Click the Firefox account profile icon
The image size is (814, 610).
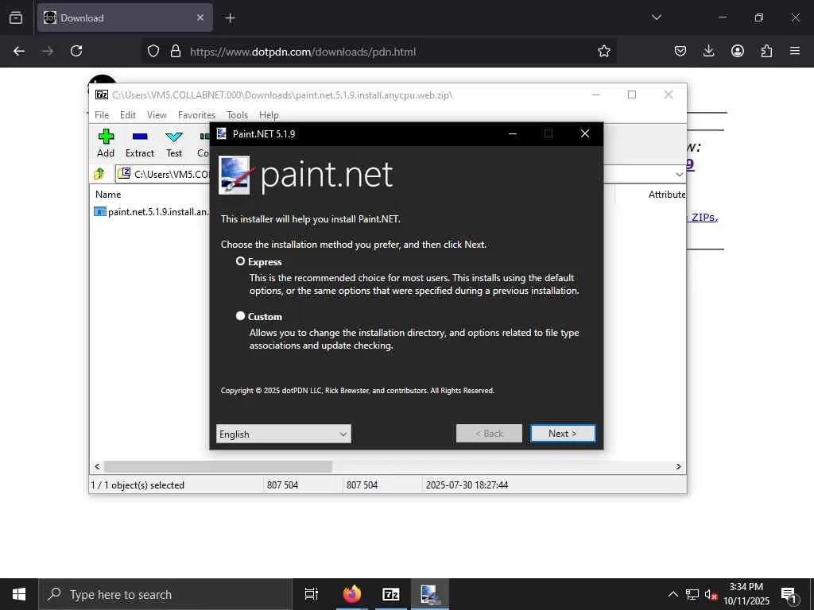click(x=737, y=51)
